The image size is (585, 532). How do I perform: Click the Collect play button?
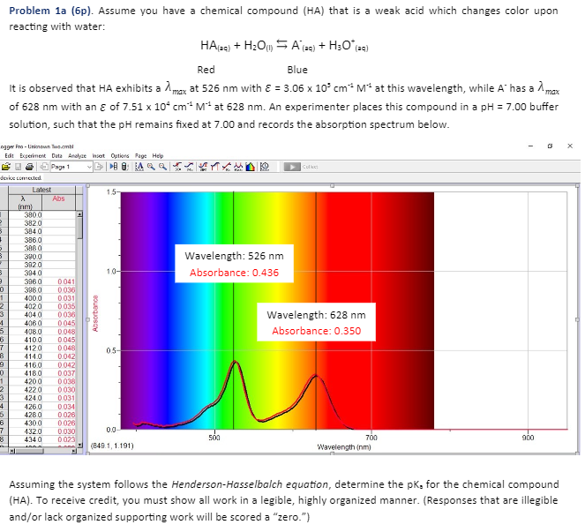click(292, 167)
